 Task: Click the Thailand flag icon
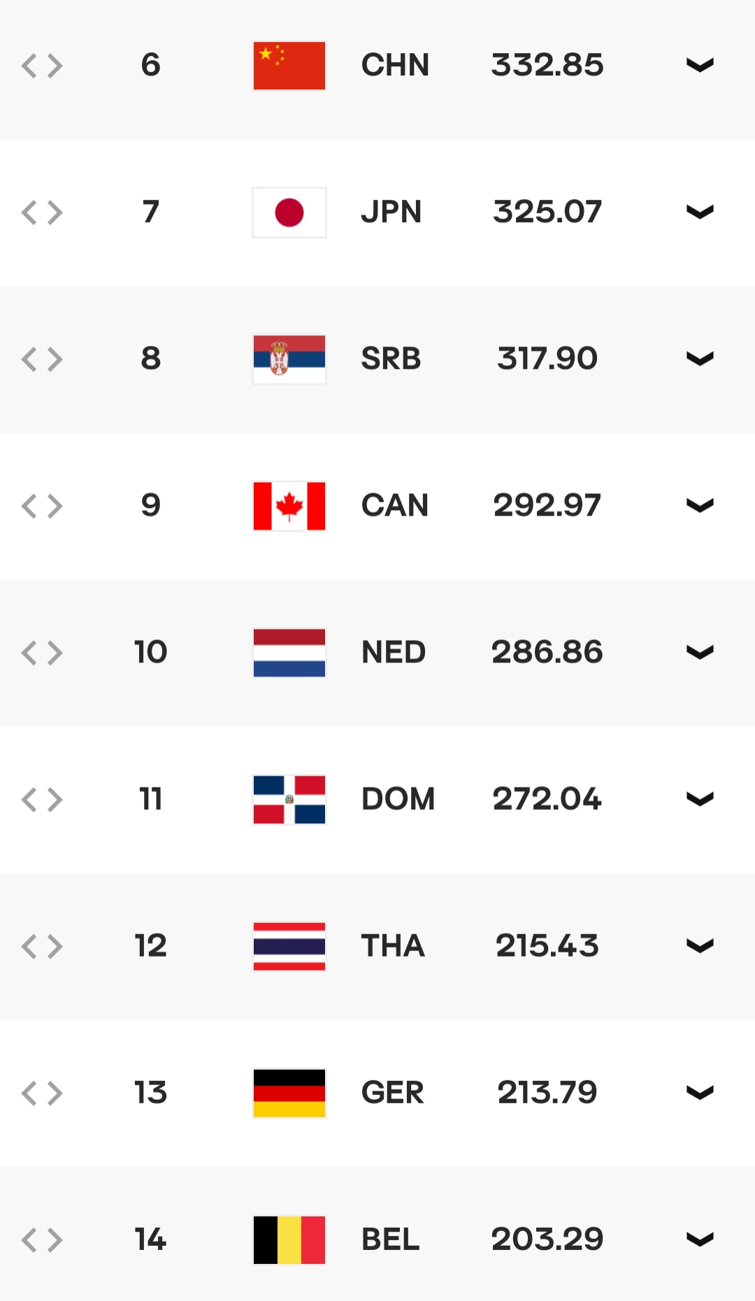(289, 946)
